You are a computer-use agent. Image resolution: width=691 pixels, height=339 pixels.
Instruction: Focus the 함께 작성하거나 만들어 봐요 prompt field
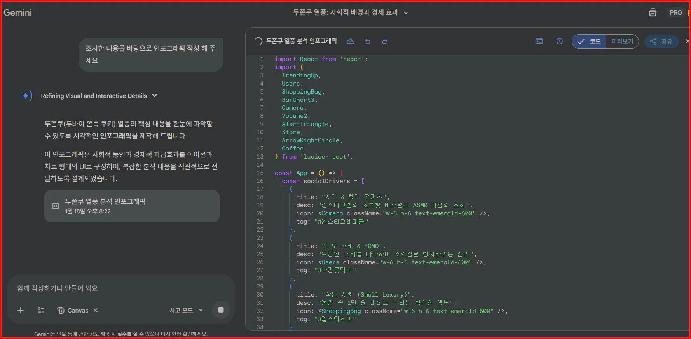121,288
